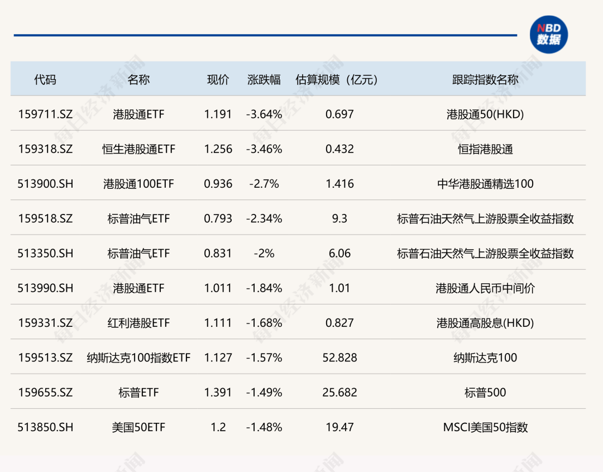Open code 159711.SZ details

[x=44, y=115]
